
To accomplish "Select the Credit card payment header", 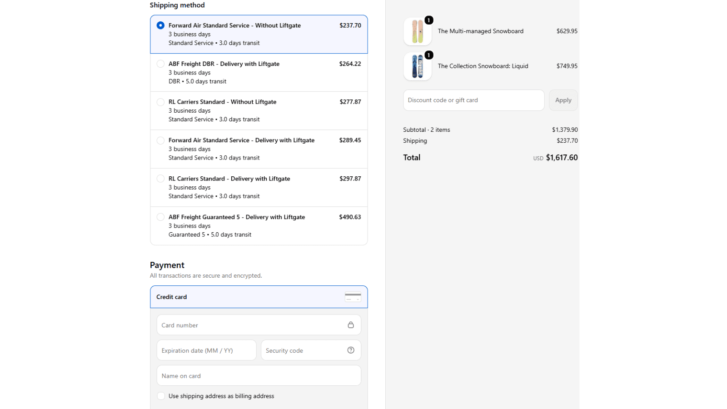I will (259, 297).
